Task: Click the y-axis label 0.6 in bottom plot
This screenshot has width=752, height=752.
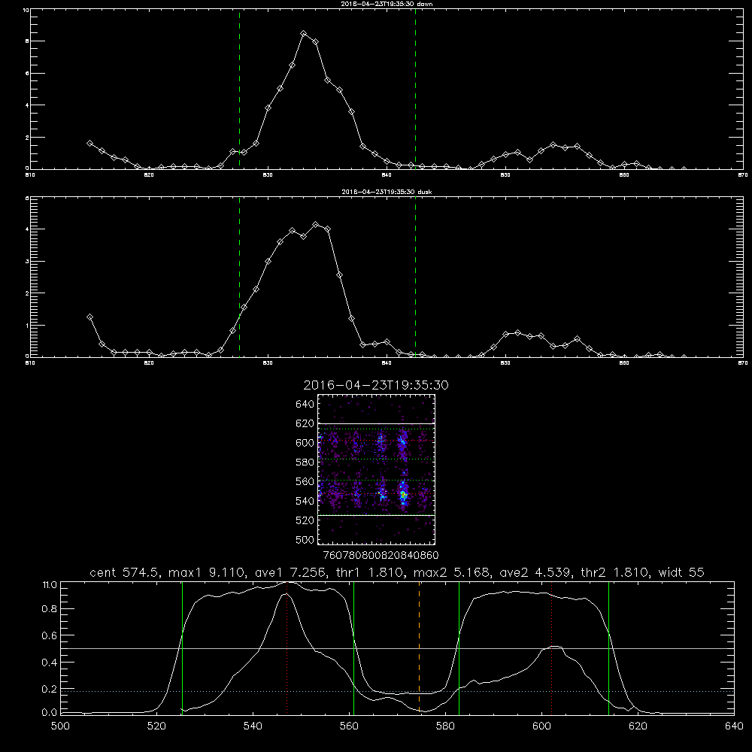Action: point(50,635)
